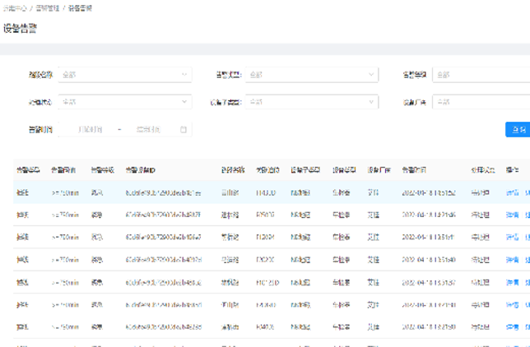Go to the first breadcrumb item
Image resolution: width=530 pixels, height=347 pixels.
tap(15, 7)
